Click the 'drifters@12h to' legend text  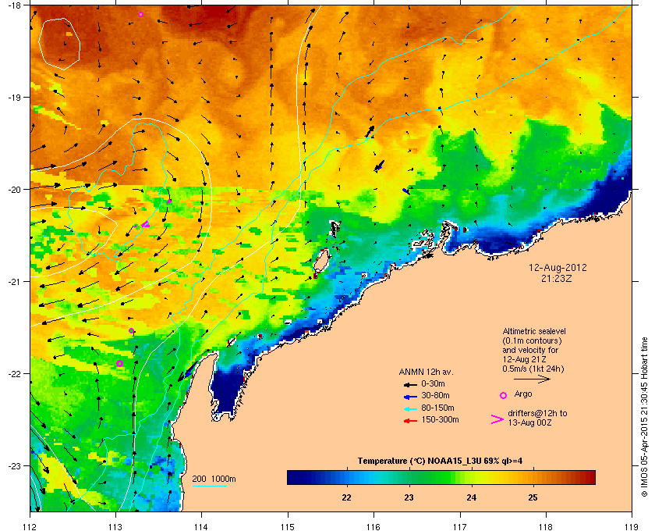pos(537,413)
